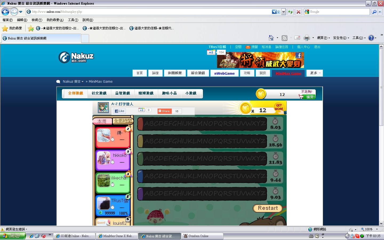Select the 全部遊戲 category tab
This screenshot has width=384, height=240.
76,93
